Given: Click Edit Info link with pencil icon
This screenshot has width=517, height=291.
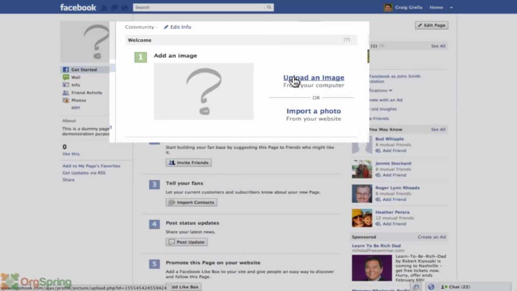Looking at the screenshot, I should tap(177, 27).
